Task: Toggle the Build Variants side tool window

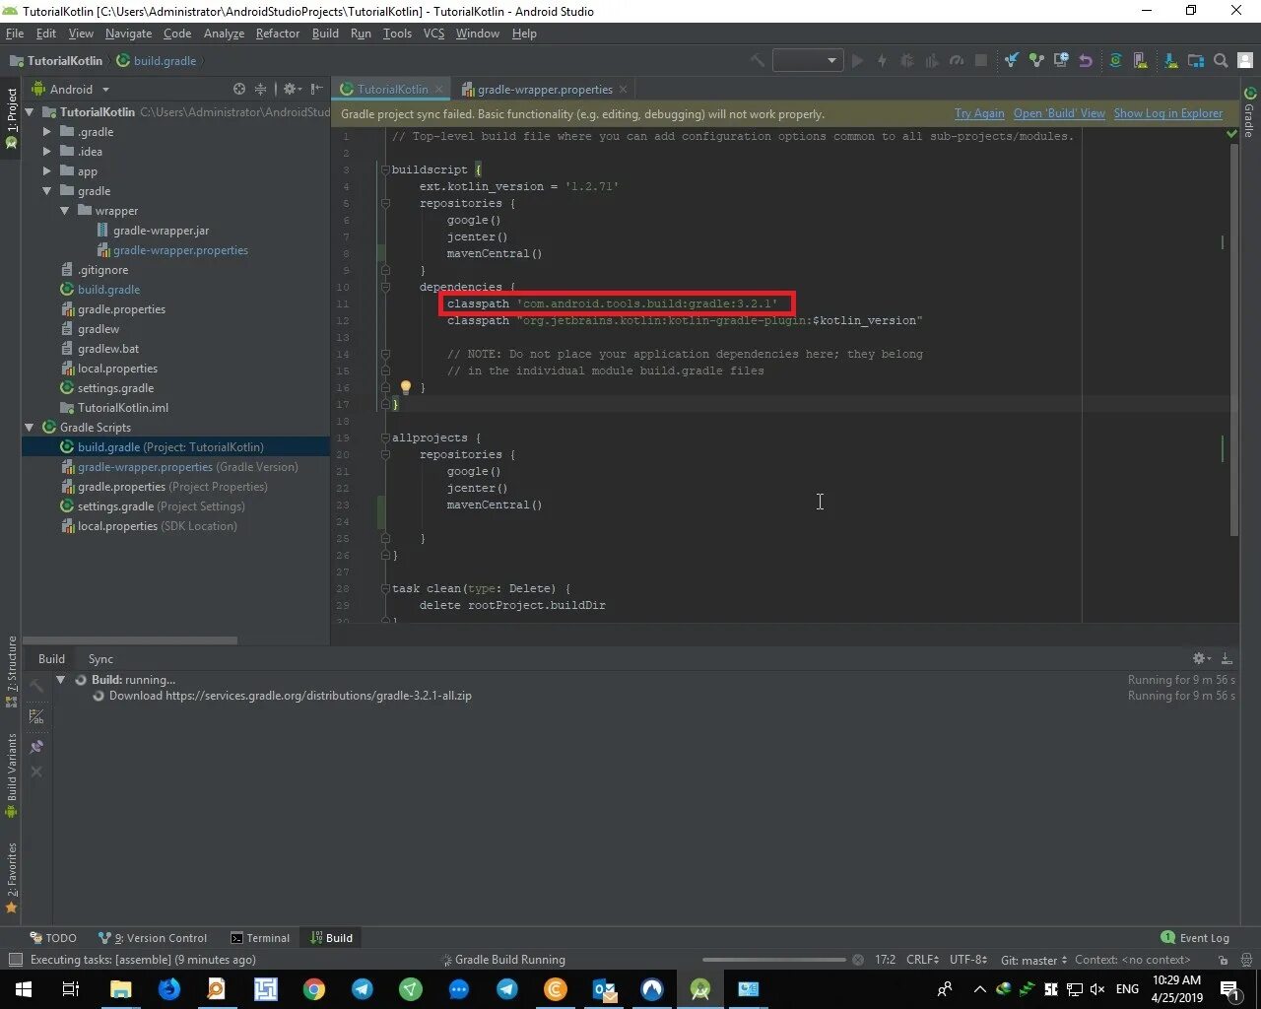Action: [x=12, y=775]
